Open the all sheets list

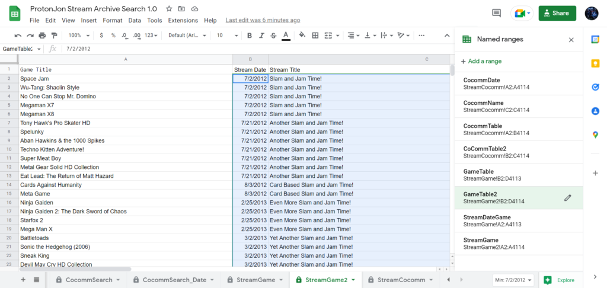point(36,280)
